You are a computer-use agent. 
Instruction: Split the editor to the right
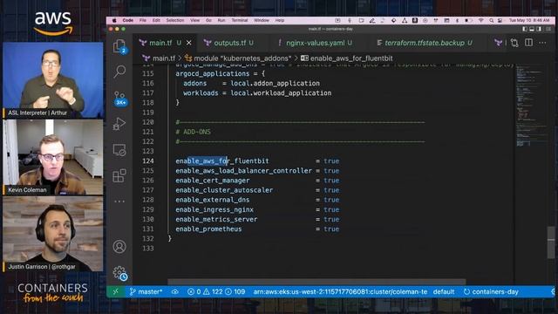click(x=529, y=43)
